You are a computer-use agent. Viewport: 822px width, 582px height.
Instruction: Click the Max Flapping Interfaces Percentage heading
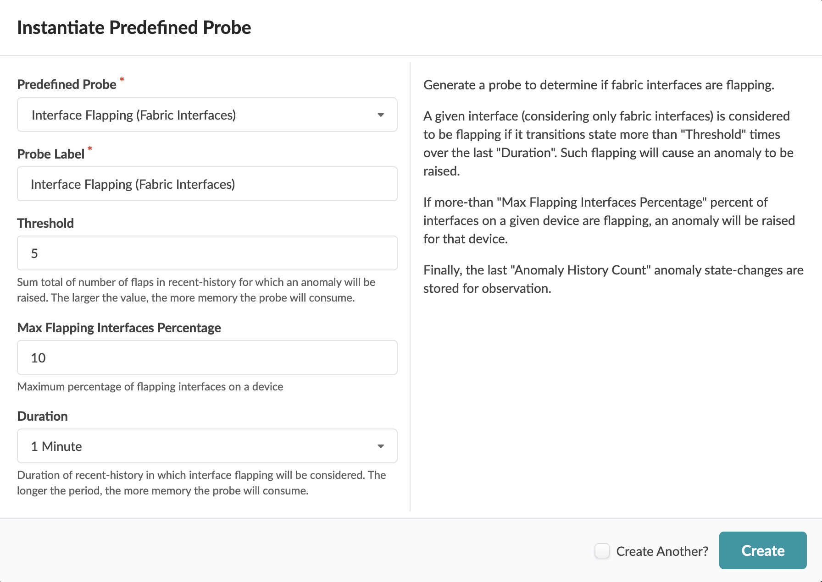click(x=119, y=328)
